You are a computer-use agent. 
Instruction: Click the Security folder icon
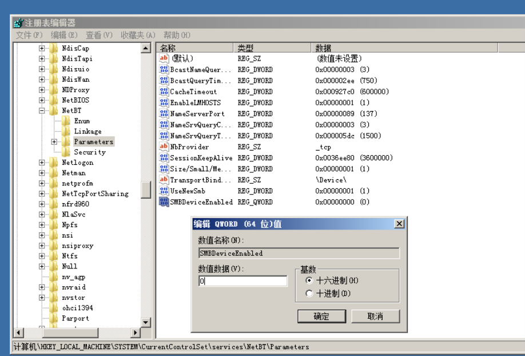66,152
